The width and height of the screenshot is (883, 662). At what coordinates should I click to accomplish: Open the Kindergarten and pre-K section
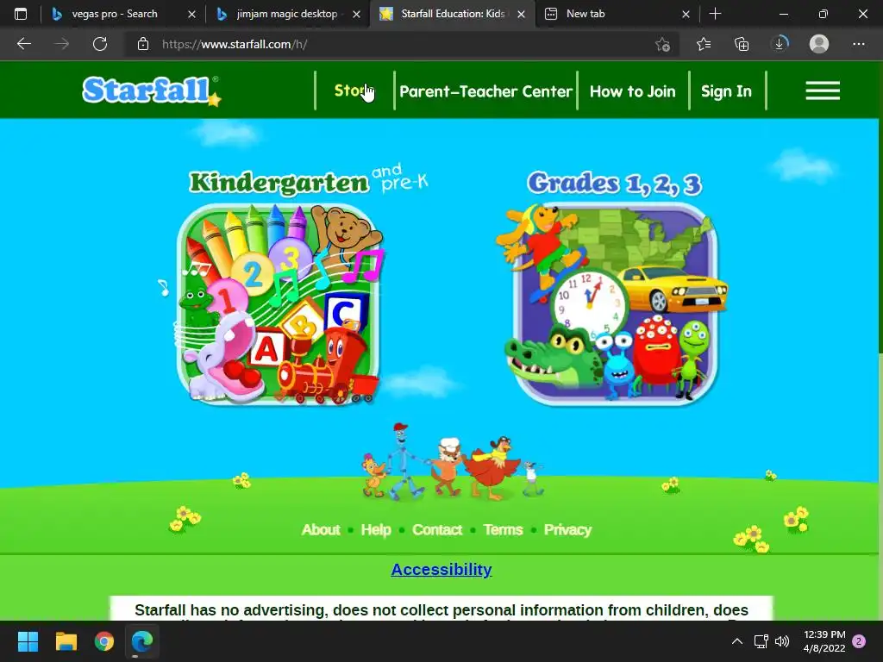click(x=279, y=304)
